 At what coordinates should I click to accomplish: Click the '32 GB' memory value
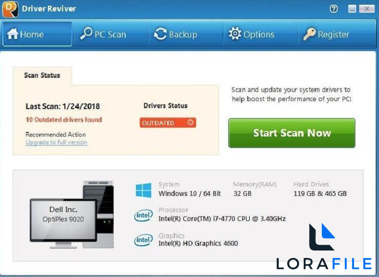(243, 194)
